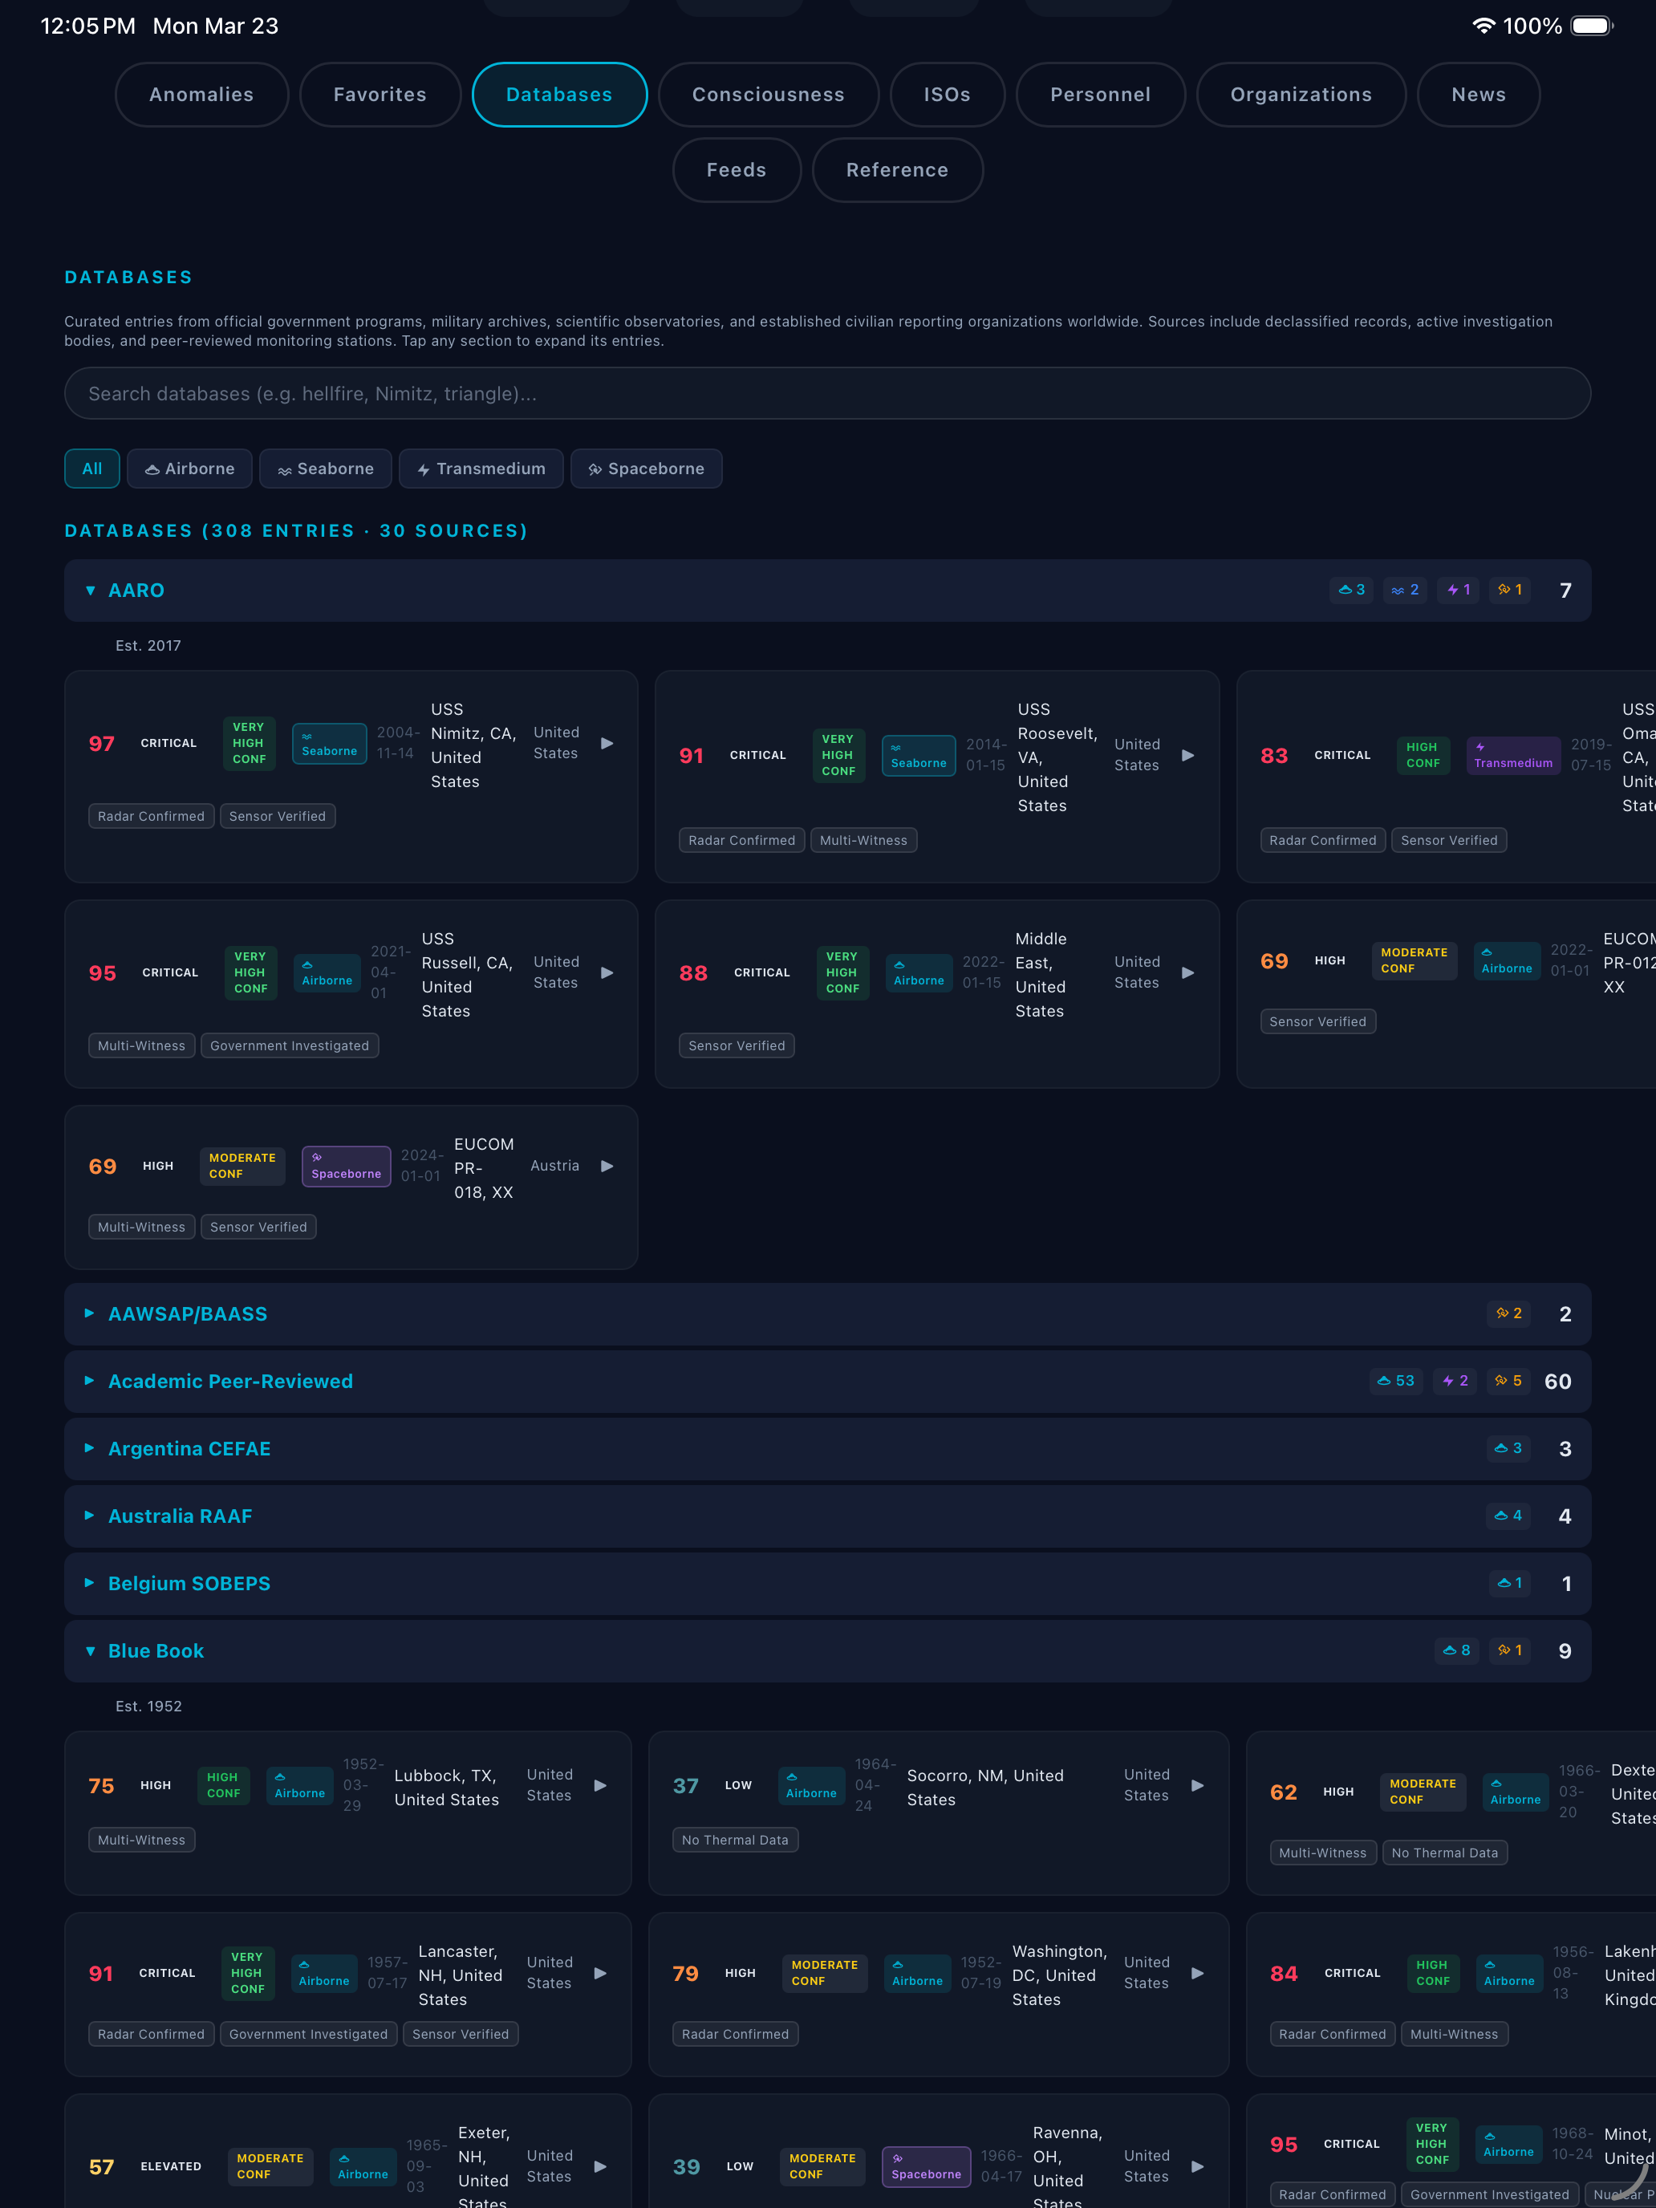Click the airborne 1 badge on Belgium SOBEPS
Viewport: 1656px width, 2208px height.
1510,1583
